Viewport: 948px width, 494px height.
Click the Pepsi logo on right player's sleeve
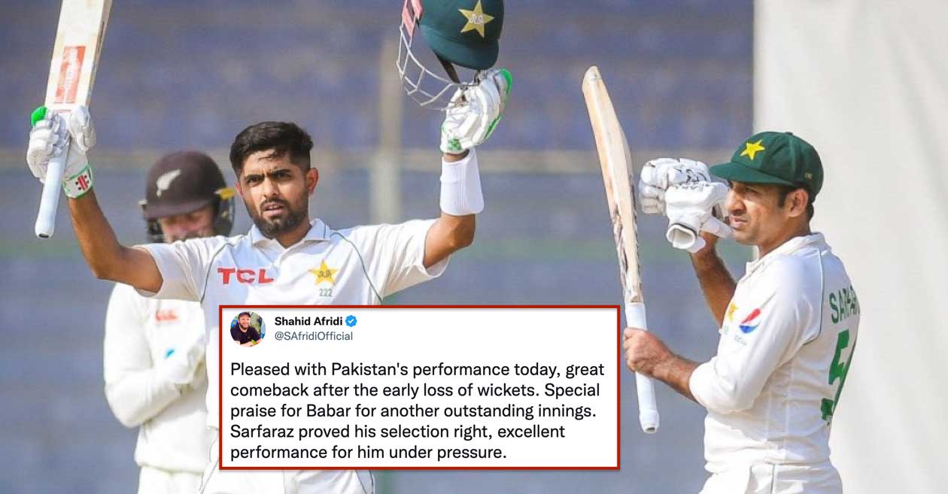pos(750,320)
